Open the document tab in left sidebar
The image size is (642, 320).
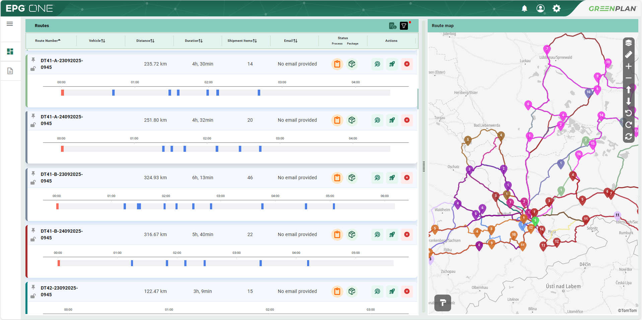tap(10, 71)
